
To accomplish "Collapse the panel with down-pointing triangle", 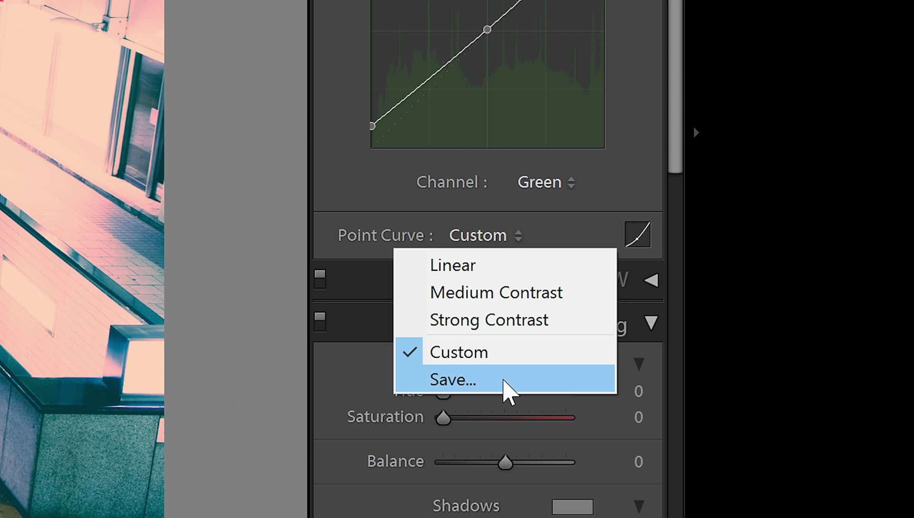I will (x=651, y=323).
